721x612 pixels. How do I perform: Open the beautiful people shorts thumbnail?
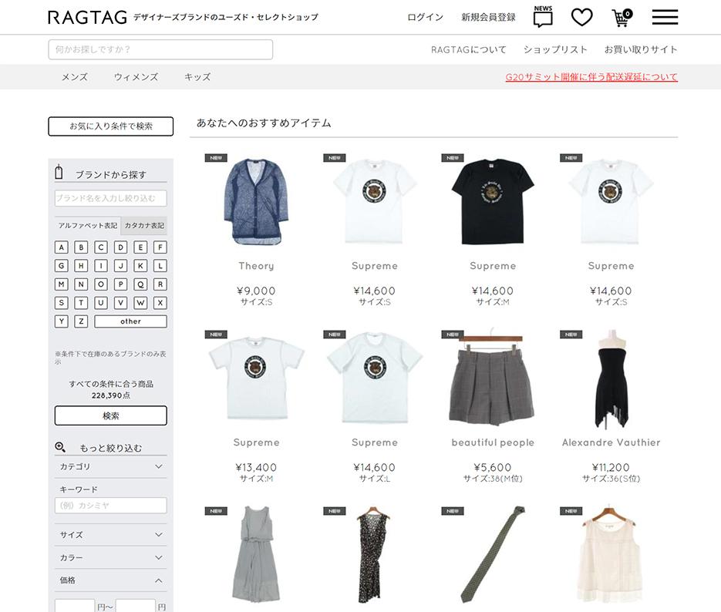coord(493,378)
